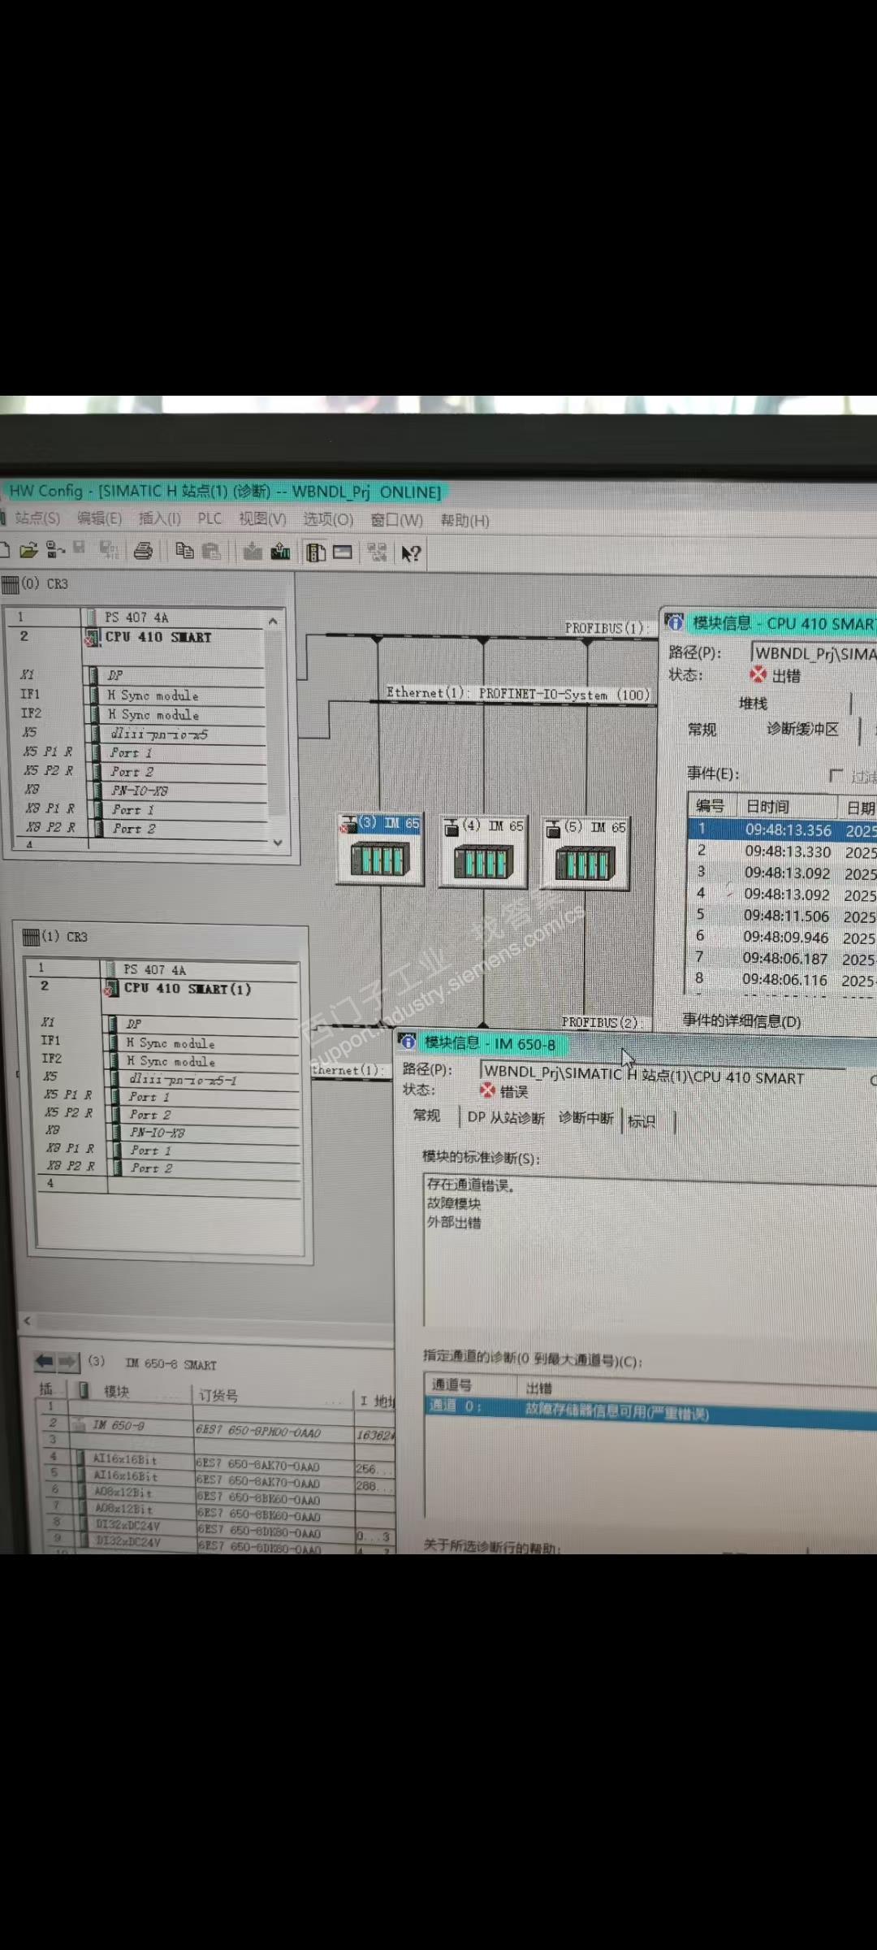Image resolution: width=877 pixels, height=1950 pixels.
Task: Select 存在通道错误 in the standard diagnostics list
Action: pyautogui.click(x=471, y=1185)
